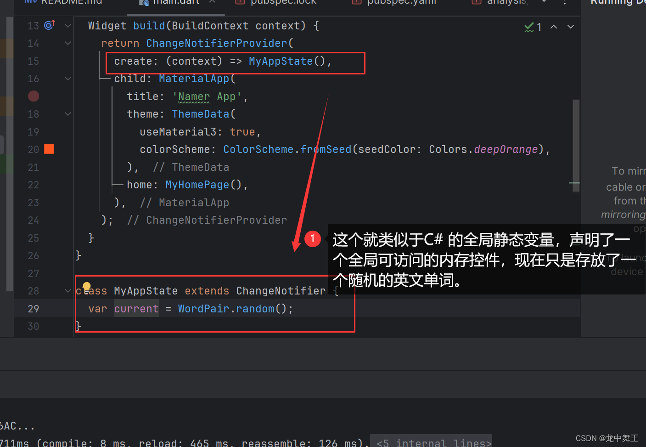The width and height of the screenshot is (646, 447).
Task: Click the '// ChangeNotifierProvider' comment on line 24
Action: click(x=207, y=220)
